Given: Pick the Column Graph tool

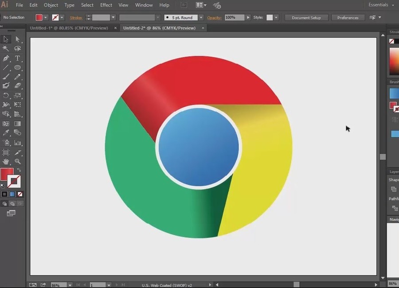Looking at the screenshot, I should 17,143.
